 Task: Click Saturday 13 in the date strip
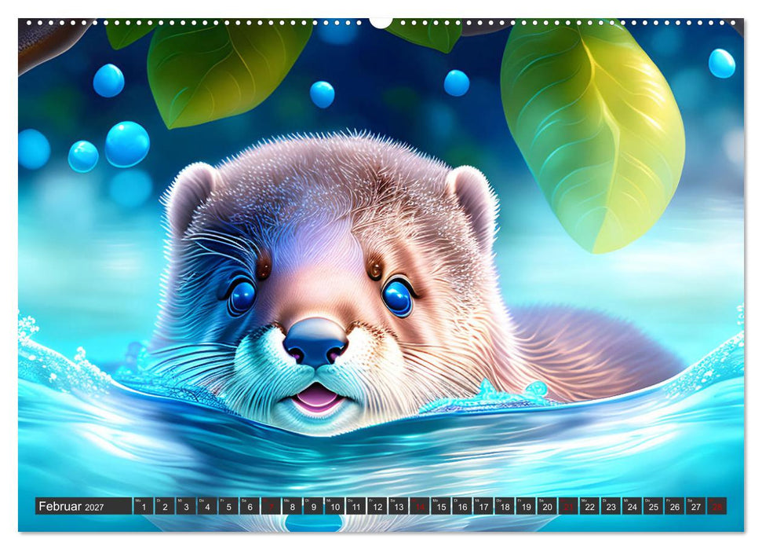click(398, 506)
